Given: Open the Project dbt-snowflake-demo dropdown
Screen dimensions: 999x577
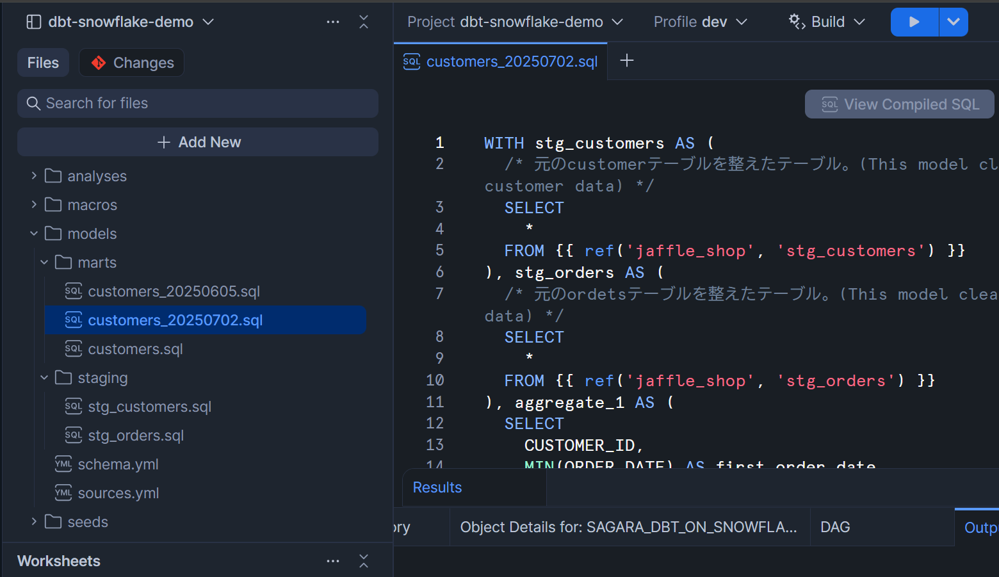Looking at the screenshot, I should [515, 22].
